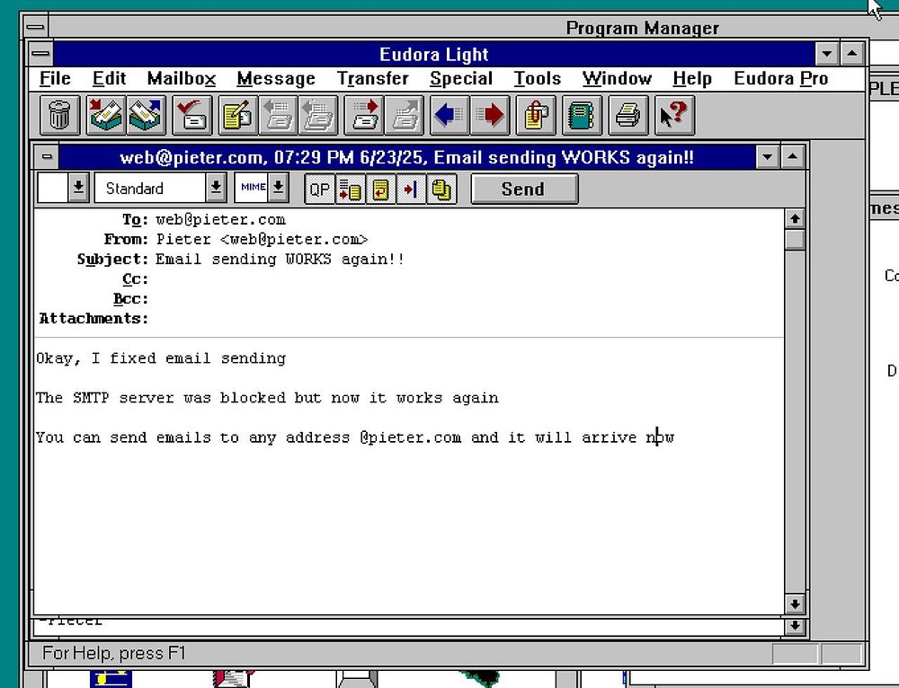Toggle the Keep Copies button left of Send
Screen dimensions: 899x688
[441, 189]
